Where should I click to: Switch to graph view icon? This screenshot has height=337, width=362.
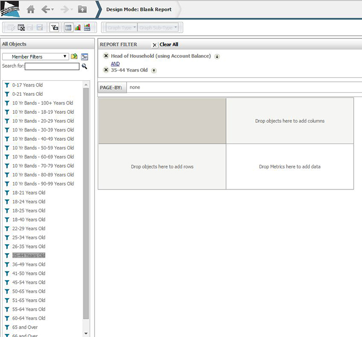(x=78, y=27)
